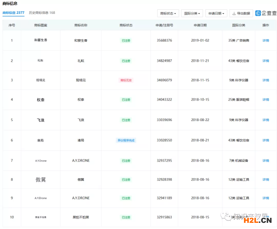
Task: Open 详情 link for 礼耘 trademark
Action: pos(265,61)
